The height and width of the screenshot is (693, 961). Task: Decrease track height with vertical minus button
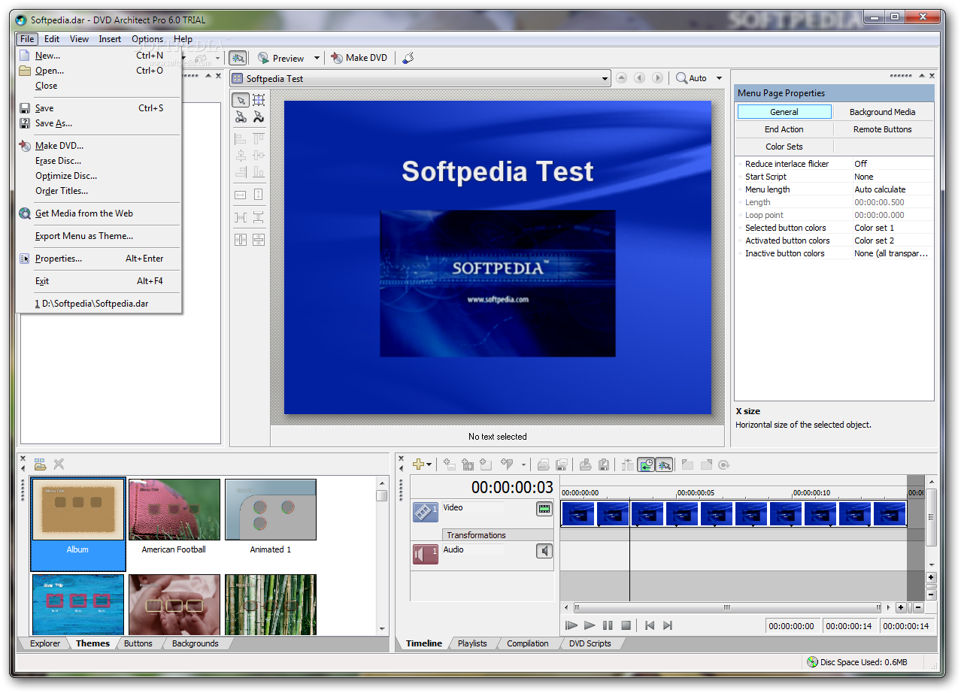pos(931,595)
